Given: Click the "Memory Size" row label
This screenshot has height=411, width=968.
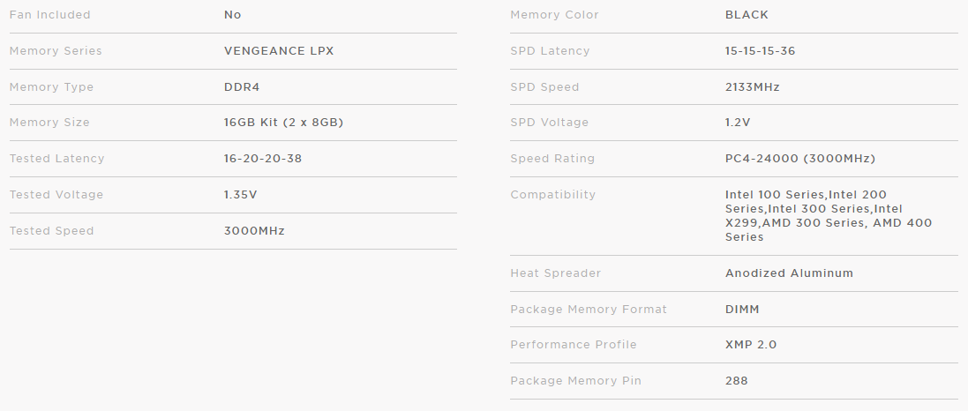Looking at the screenshot, I should (x=49, y=123).
